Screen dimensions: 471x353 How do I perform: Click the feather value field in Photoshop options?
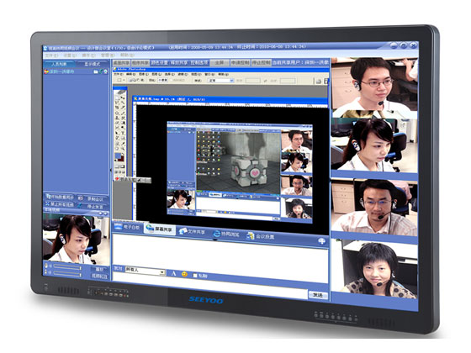(x=163, y=80)
